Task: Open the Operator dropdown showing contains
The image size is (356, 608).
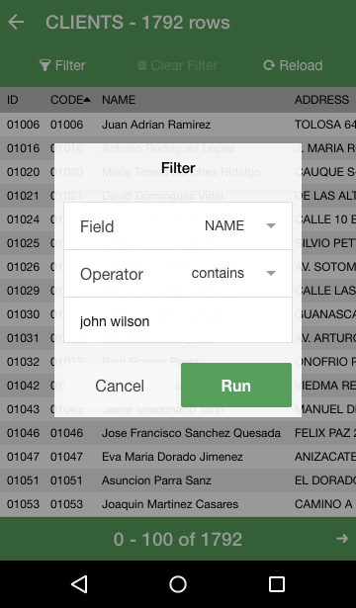Action: pos(178,274)
